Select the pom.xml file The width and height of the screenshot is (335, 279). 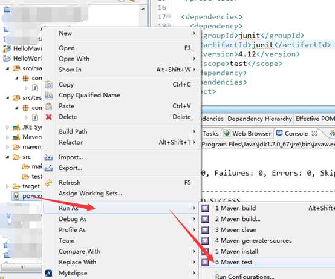click(x=28, y=196)
